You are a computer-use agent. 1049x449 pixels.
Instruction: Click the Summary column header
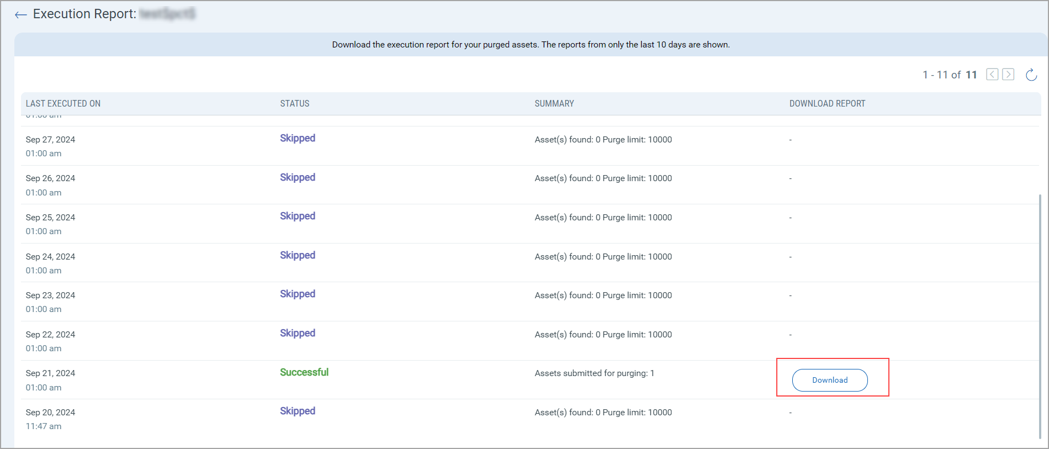[554, 103]
